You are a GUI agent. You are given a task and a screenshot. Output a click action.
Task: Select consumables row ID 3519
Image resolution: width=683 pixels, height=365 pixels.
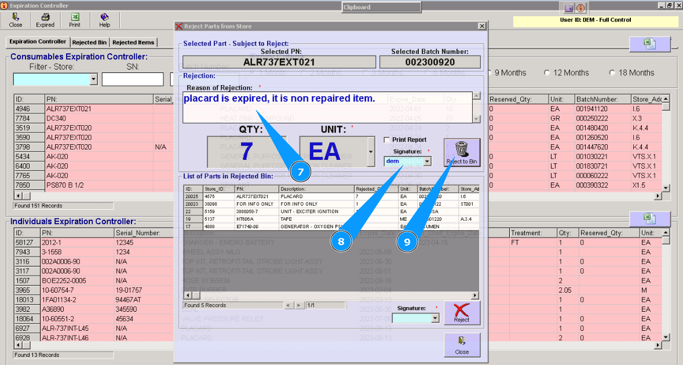point(338,128)
